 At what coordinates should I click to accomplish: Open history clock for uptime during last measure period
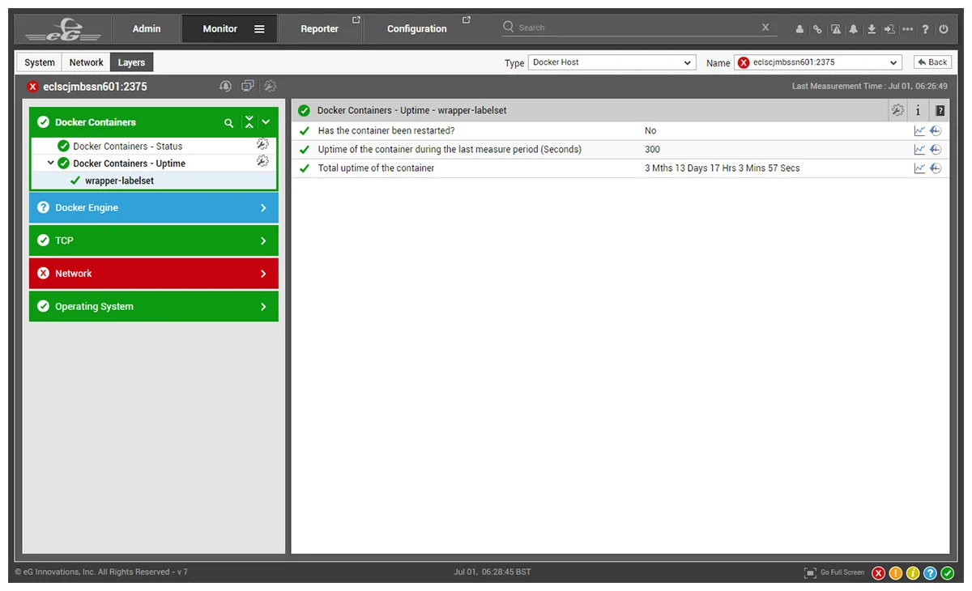(936, 149)
